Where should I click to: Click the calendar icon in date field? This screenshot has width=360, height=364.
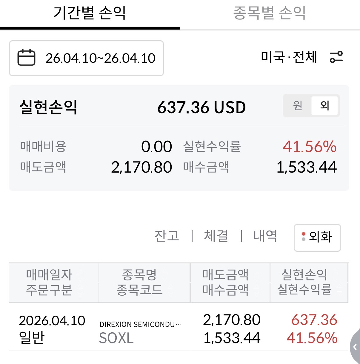pos(26,58)
